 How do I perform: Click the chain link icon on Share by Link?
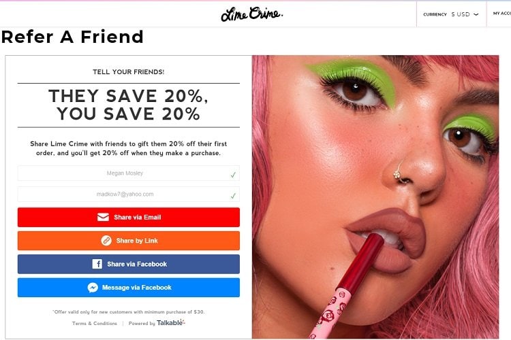point(106,241)
